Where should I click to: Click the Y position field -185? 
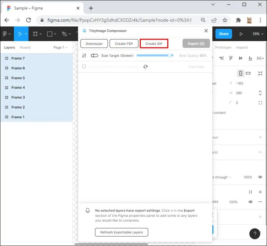pyautogui.click(x=240, y=83)
